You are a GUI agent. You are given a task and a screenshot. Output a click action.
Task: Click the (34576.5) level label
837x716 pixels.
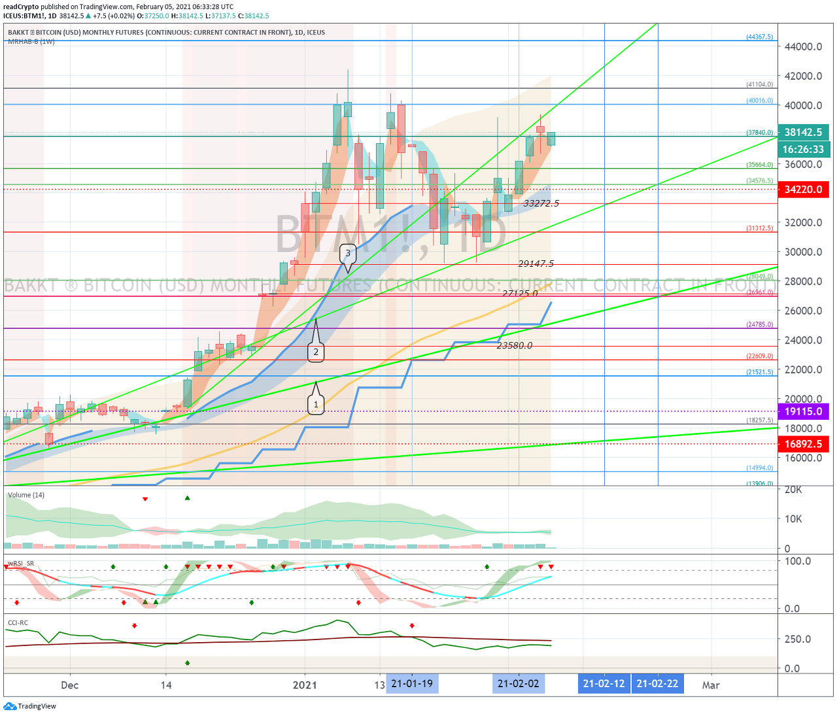click(x=760, y=181)
